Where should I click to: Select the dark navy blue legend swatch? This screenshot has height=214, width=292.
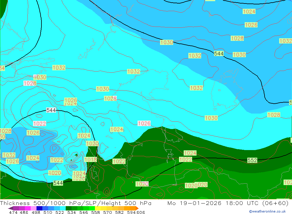39,208
